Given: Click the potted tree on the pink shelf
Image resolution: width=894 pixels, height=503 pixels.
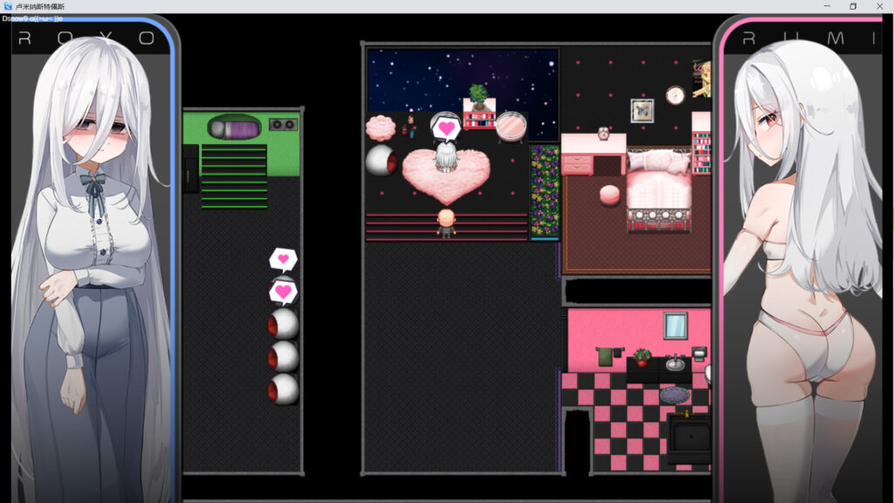Looking at the screenshot, I should 478,96.
